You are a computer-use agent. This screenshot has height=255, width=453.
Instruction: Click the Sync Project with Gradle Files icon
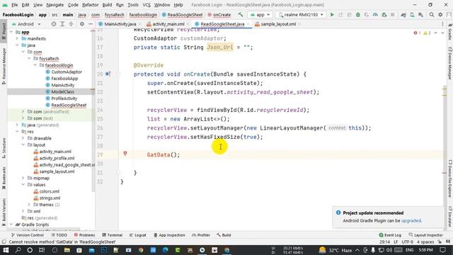(x=403, y=15)
